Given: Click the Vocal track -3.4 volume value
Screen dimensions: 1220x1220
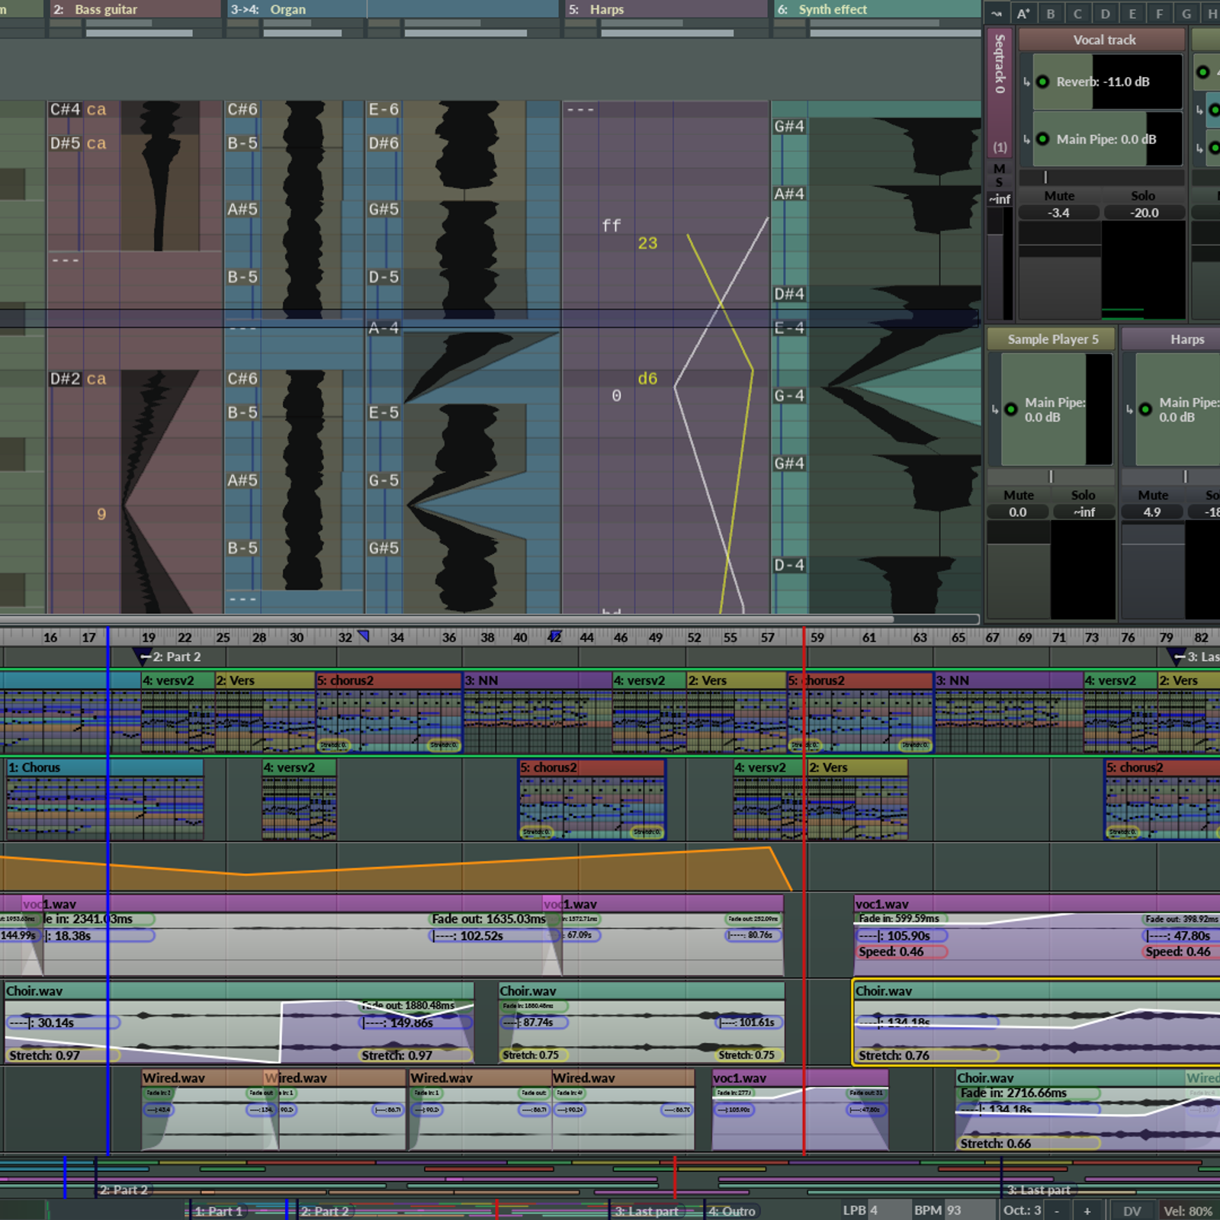Looking at the screenshot, I should pyautogui.click(x=1059, y=213).
